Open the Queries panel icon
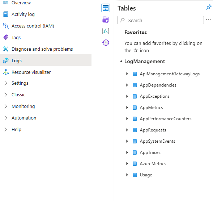The width and height of the screenshot is (213, 201). click(x=106, y=20)
